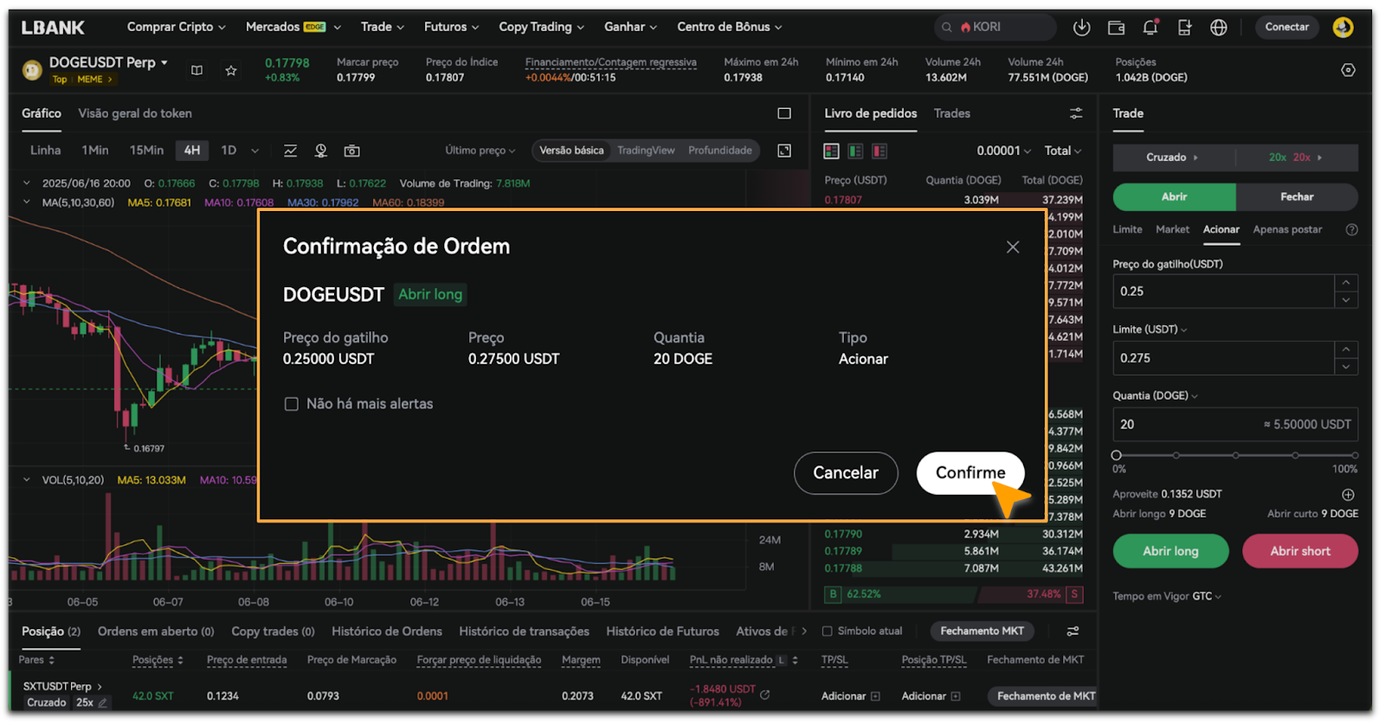This screenshot has height=725, width=1385.
Task: Click the chart screenshot camera icon
Action: (351, 151)
